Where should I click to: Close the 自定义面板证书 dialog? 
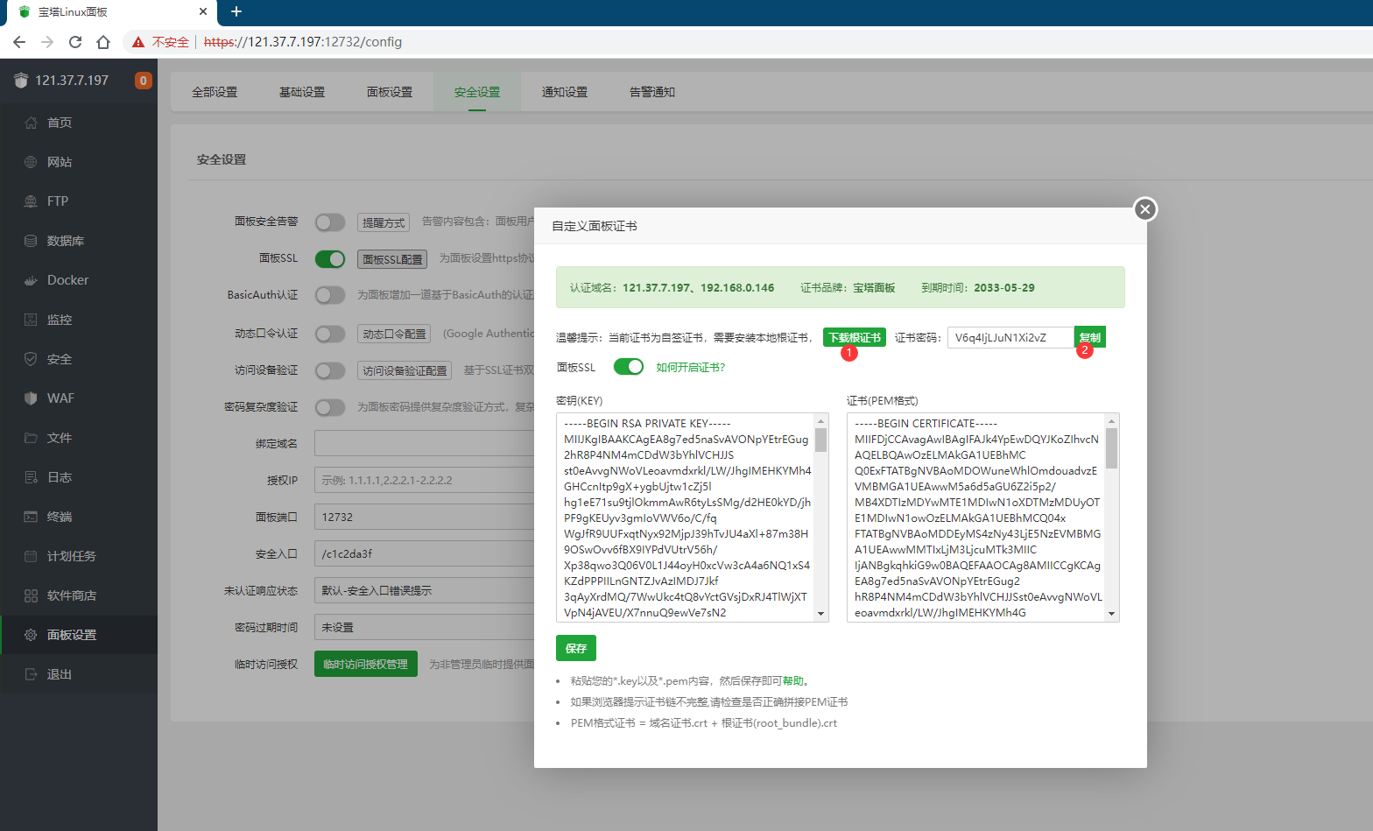coord(1145,209)
